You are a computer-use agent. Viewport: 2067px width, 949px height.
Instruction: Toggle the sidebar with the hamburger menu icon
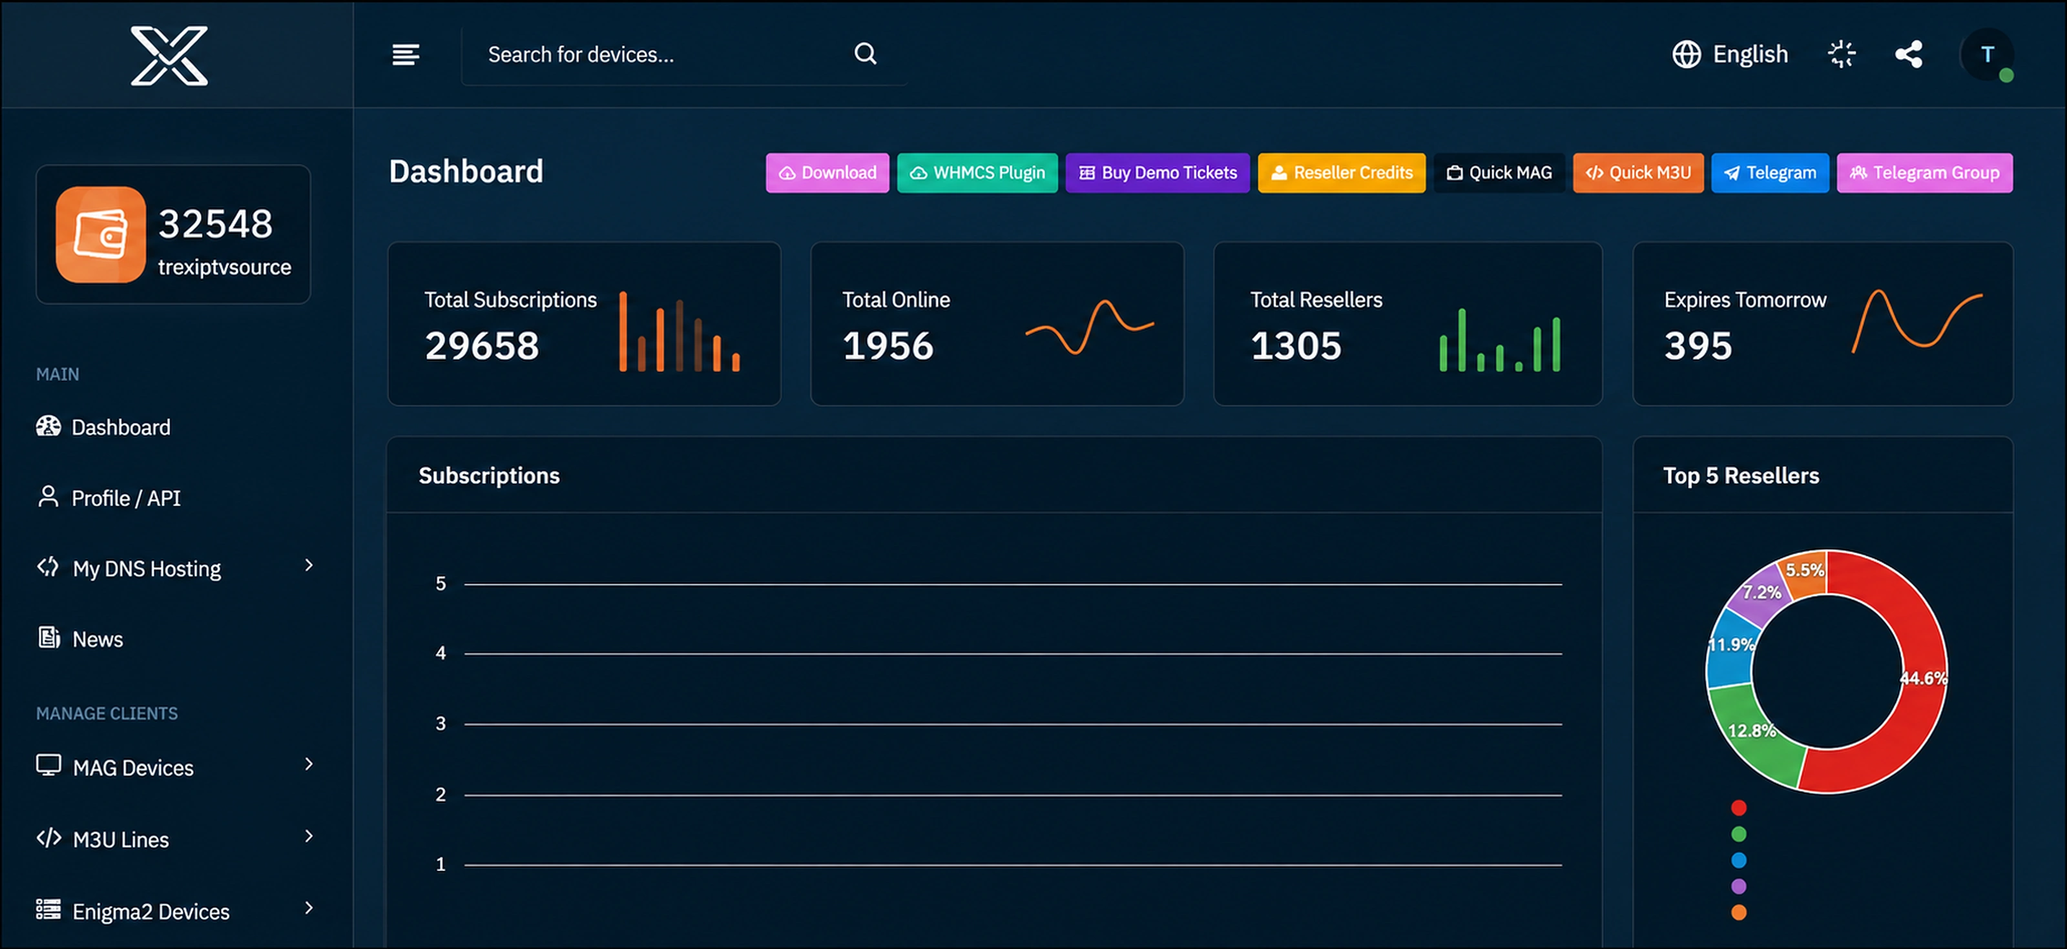click(405, 54)
